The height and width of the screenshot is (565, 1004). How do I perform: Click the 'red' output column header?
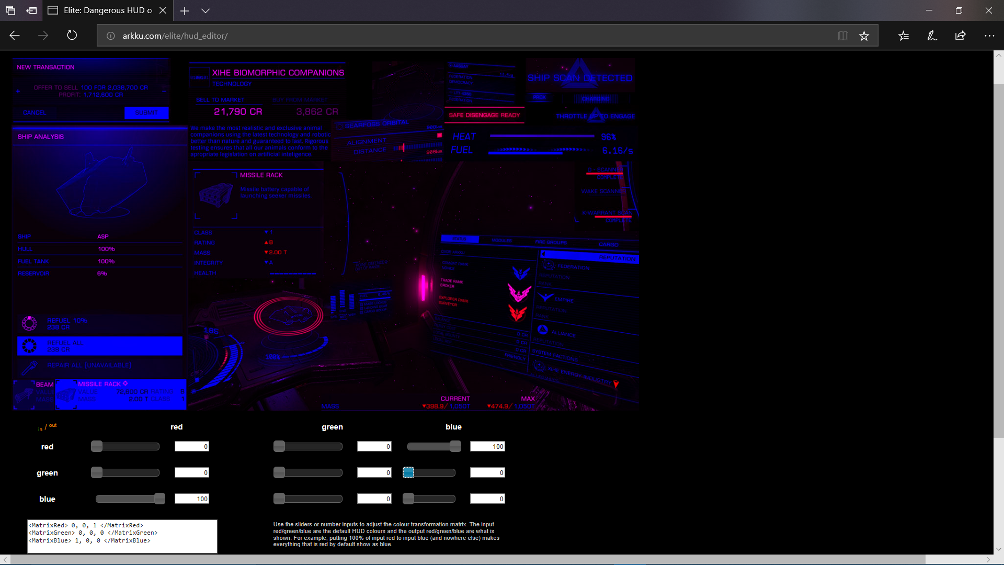tap(177, 427)
